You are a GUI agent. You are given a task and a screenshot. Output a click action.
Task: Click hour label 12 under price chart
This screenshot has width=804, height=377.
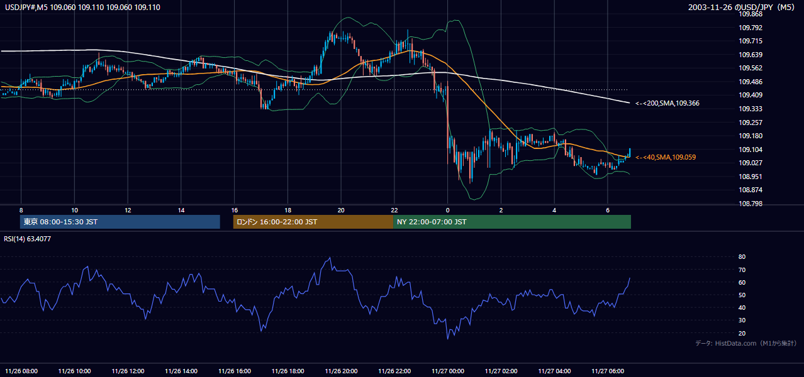(128, 210)
